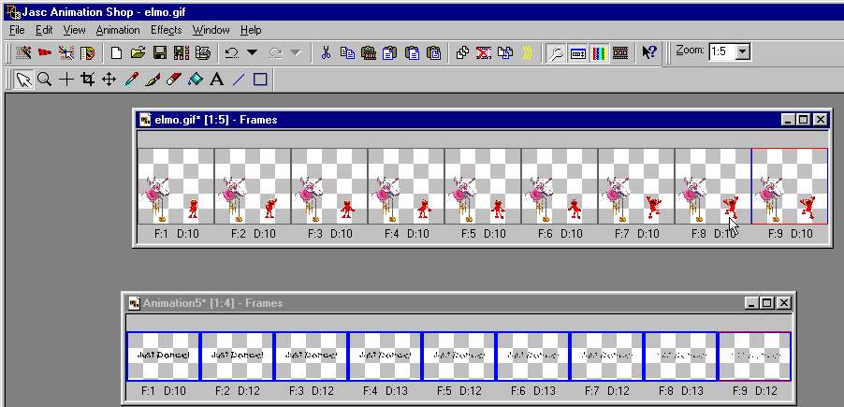This screenshot has height=407, width=844.
Task: Toggle the color palette visibility button
Action: [x=599, y=52]
